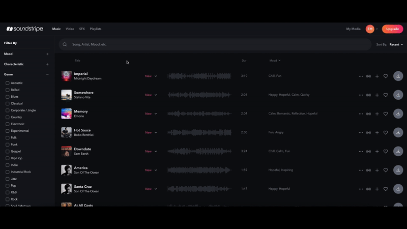Favorite the Somewhere track with heart icon
This screenshot has height=229, width=407.
point(386,95)
